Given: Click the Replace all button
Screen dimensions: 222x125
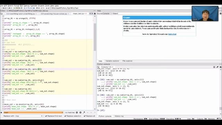Looking at the screenshot, I should 89,116.
